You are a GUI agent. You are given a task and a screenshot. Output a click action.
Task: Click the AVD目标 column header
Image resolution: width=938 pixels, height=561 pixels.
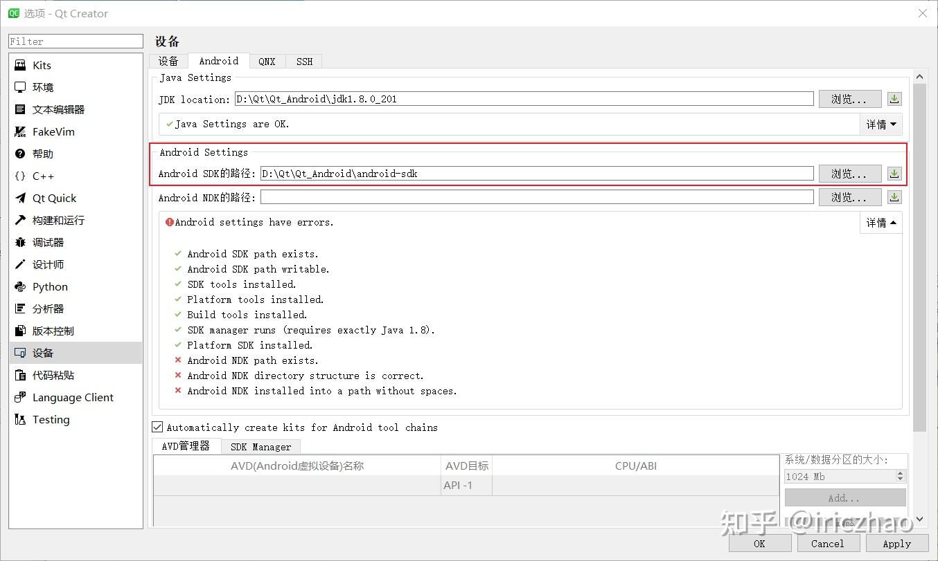point(466,466)
